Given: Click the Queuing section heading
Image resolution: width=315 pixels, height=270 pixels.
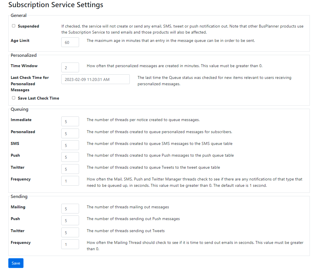Looking at the screenshot, I should coord(19,109).
